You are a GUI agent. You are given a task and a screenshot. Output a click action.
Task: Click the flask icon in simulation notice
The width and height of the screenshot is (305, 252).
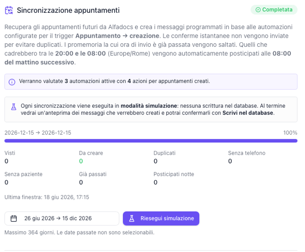[x=14, y=107]
